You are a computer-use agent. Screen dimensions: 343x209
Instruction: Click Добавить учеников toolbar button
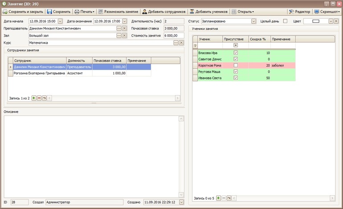click(x=208, y=12)
